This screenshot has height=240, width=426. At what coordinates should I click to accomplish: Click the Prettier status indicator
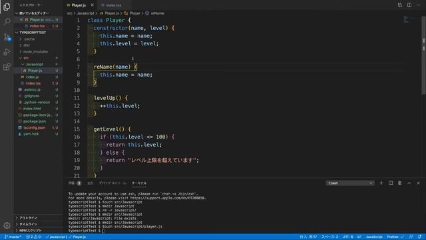point(395,237)
